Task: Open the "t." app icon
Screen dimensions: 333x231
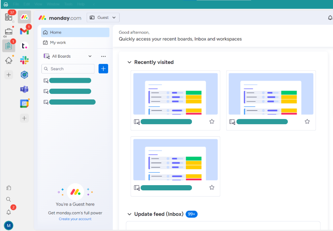Action: coord(24,46)
